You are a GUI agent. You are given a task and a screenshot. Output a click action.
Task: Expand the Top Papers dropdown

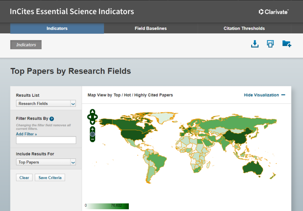(46, 162)
